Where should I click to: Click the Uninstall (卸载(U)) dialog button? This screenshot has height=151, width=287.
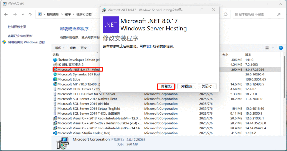pos(186,86)
